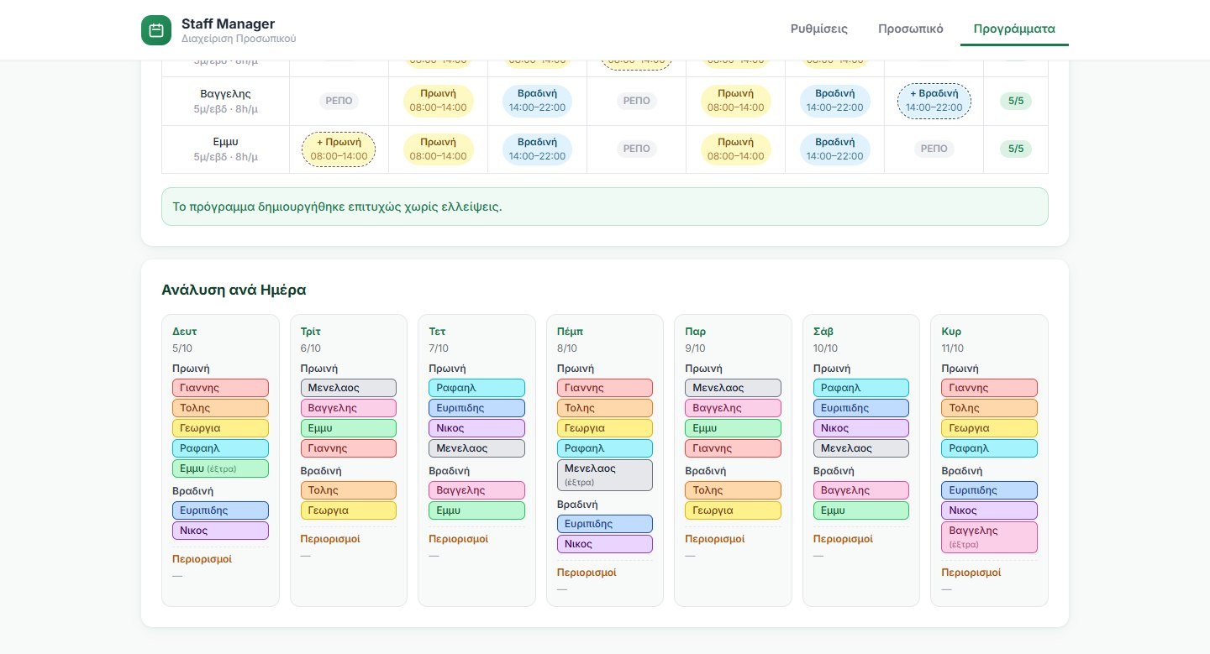Switch to the Προσωπικό tab
The width and height of the screenshot is (1210, 654).
(x=911, y=29)
